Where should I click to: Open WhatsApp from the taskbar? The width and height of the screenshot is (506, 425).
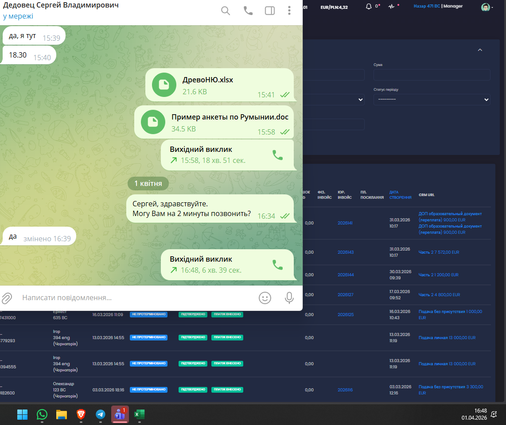point(42,414)
